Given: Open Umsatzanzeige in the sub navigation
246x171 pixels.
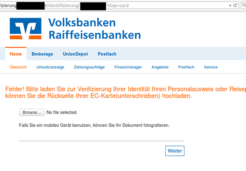Looking at the screenshot, I should (50, 67).
